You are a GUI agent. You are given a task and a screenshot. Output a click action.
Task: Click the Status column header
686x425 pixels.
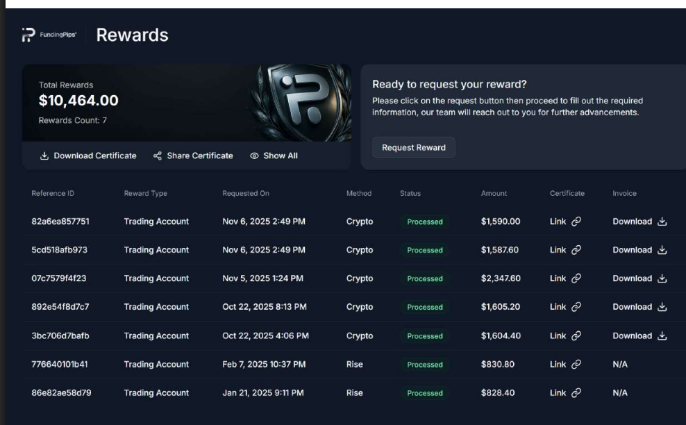coord(410,193)
